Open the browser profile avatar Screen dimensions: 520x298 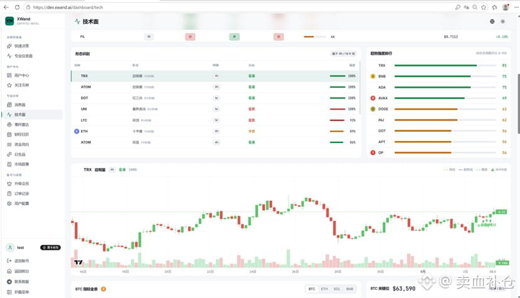506,7
